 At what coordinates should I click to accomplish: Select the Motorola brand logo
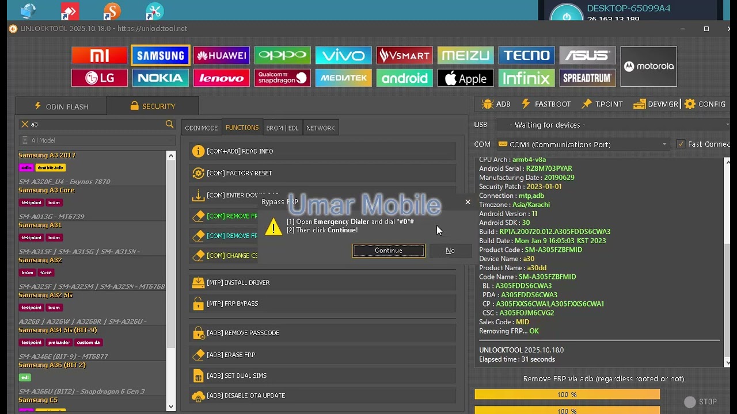click(649, 67)
